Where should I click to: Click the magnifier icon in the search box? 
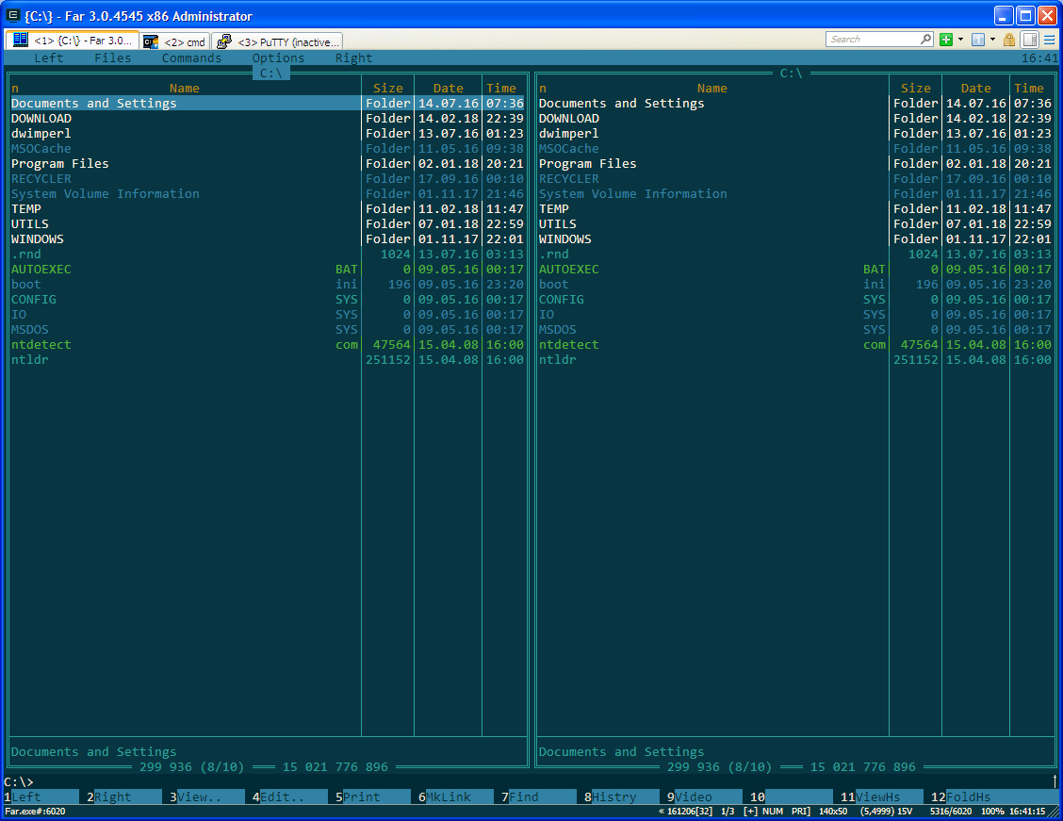tap(925, 40)
